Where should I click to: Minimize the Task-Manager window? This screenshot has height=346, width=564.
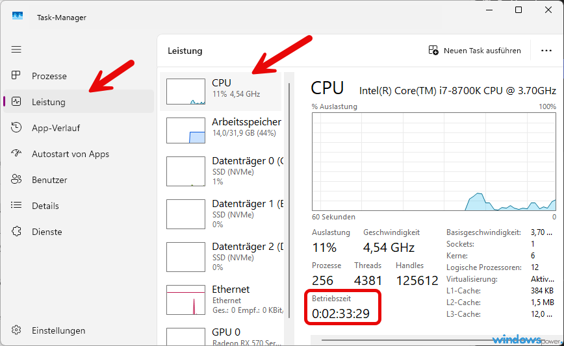[x=489, y=10]
